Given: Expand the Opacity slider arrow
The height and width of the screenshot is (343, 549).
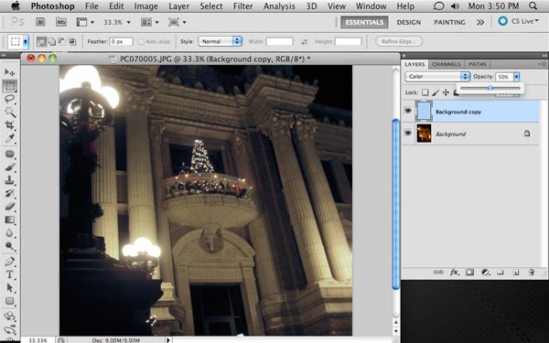Looking at the screenshot, I should point(516,77).
